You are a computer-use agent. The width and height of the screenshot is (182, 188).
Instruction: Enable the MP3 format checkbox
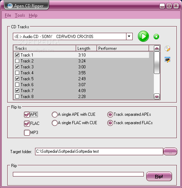click(x=27, y=133)
